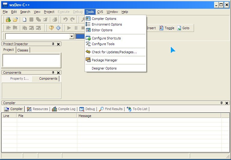Open the File menu

5,12
